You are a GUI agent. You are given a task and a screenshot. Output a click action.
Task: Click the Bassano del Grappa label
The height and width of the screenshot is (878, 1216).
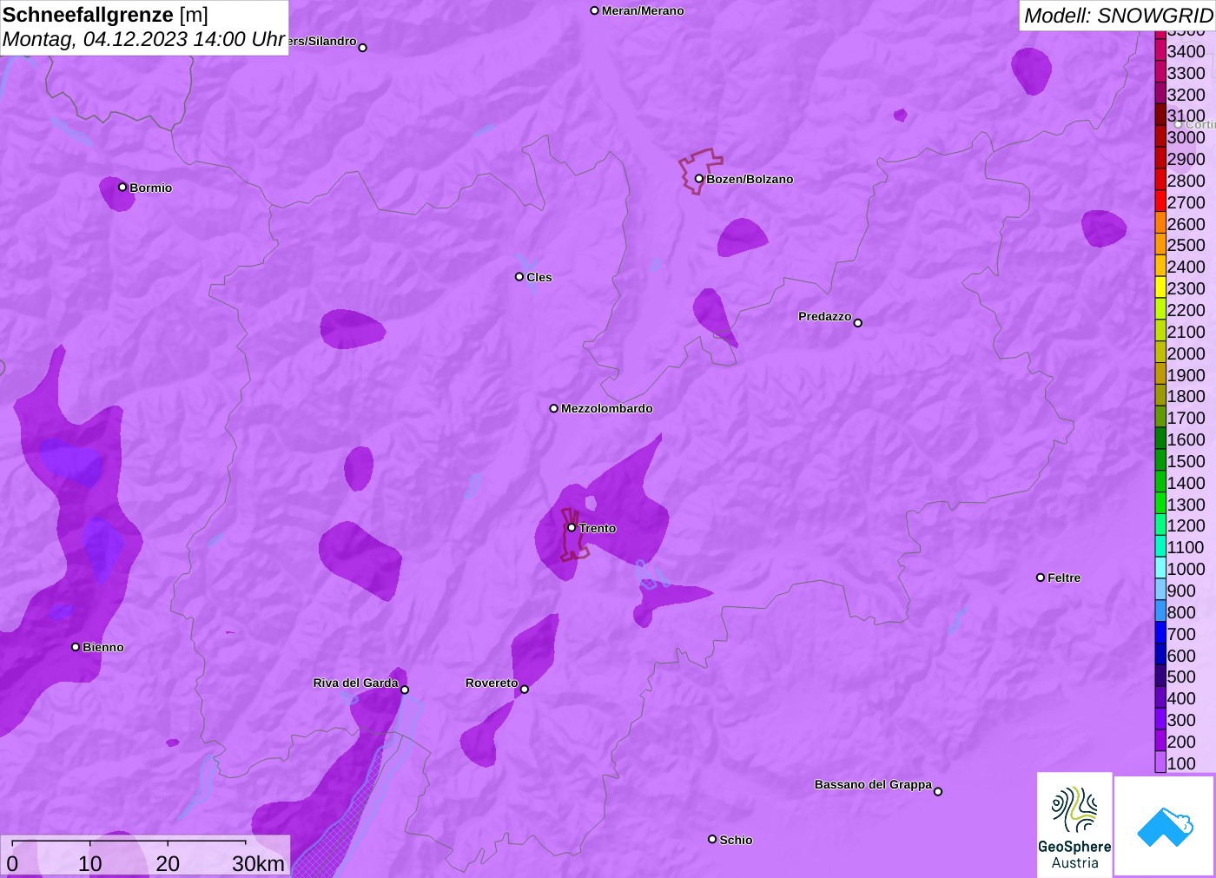(873, 784)
